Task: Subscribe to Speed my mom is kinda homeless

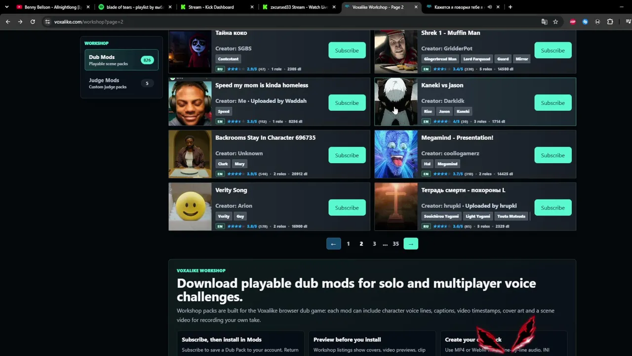Action: [x=347, y=103]
